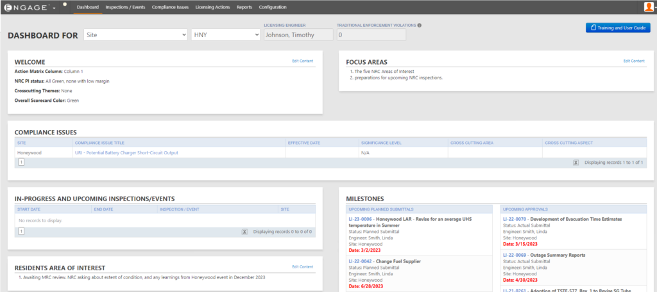Expand the dropdown arrow next to Engage logo

[x=55, y=8]
